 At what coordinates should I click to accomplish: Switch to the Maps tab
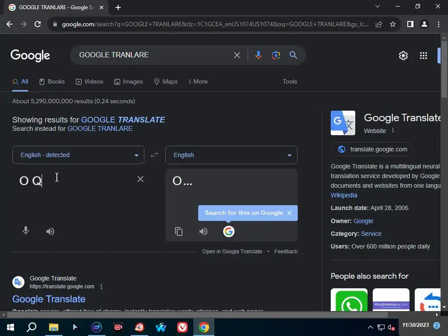tap(166, 82)
